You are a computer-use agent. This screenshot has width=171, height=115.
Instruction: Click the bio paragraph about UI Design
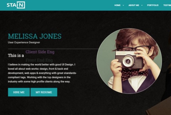42,73
